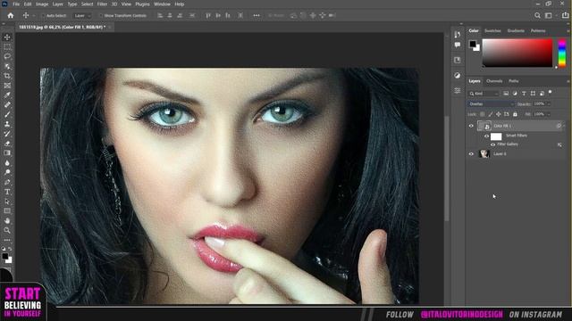Click the rainbow hue slider strip

point(562,53)
